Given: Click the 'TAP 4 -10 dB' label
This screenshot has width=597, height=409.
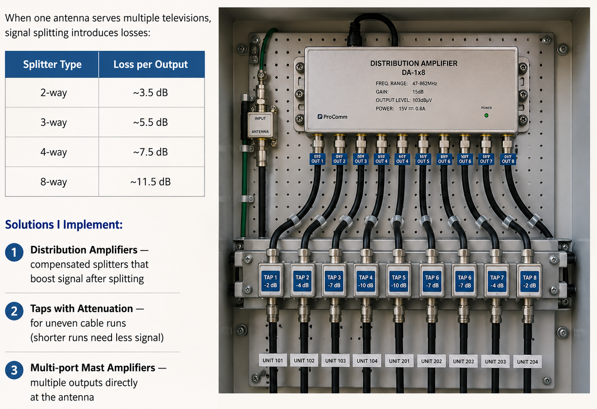Looking at the screenshot, I should click(366, 281).
